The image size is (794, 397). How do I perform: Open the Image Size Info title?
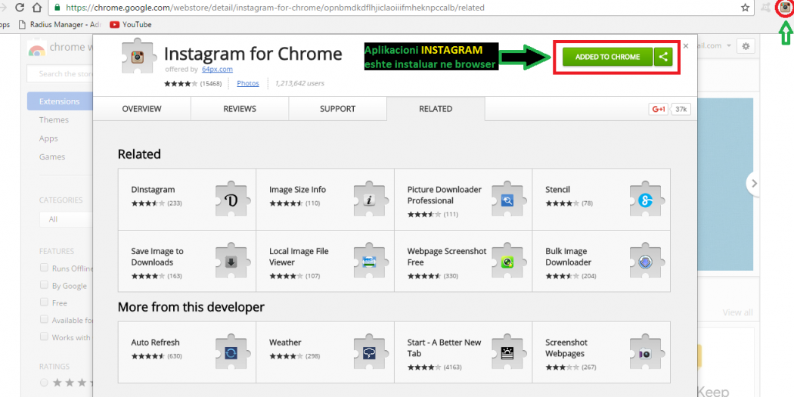pyautogui.click(x=298, y=189)
